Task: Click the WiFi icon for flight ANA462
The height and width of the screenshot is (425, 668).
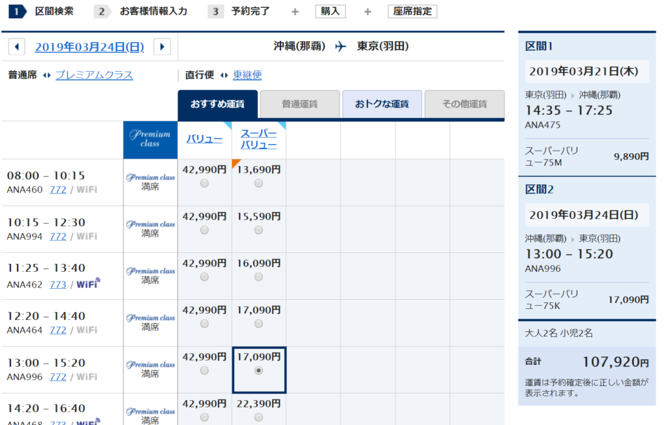Action: (x=88, y=284)
